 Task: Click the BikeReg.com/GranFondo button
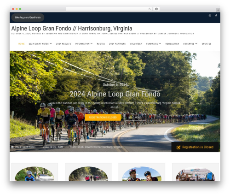tap(28, 18)
